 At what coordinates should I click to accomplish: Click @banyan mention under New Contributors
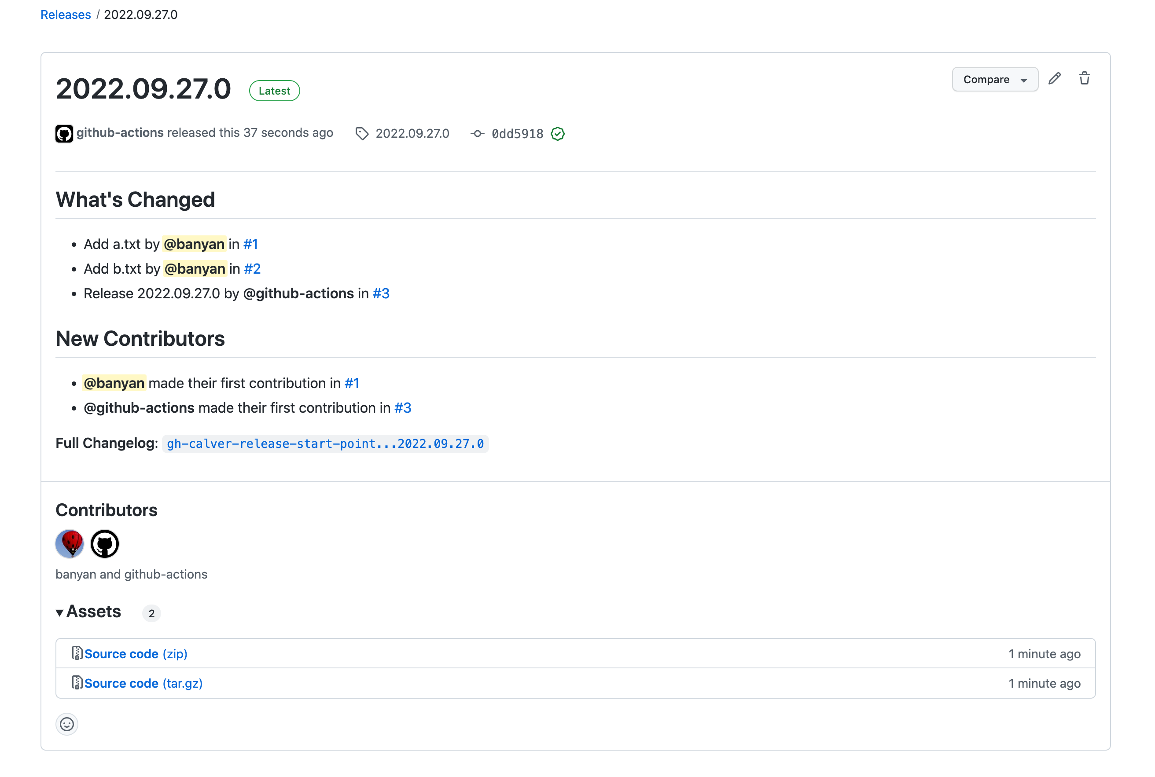114,383
